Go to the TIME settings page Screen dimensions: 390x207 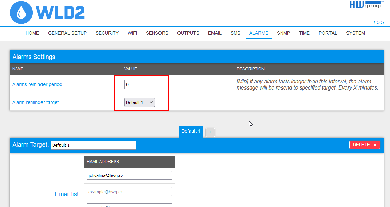tap(304, 33)
